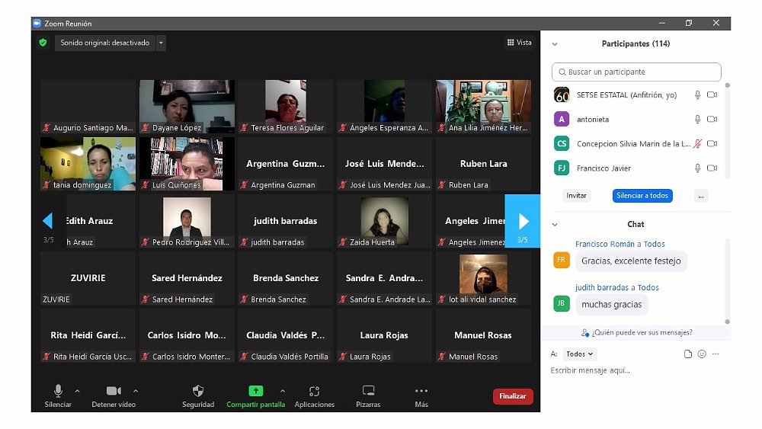Click the Más three-dots icon in toolbar
This screenshot has height=429, width=762.
coord(421,391)
